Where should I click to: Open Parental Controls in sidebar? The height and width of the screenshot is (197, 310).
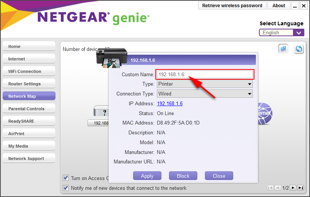[x=29, y=109]
